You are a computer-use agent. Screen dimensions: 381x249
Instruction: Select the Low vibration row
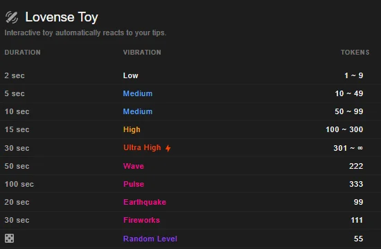[190, 75]
